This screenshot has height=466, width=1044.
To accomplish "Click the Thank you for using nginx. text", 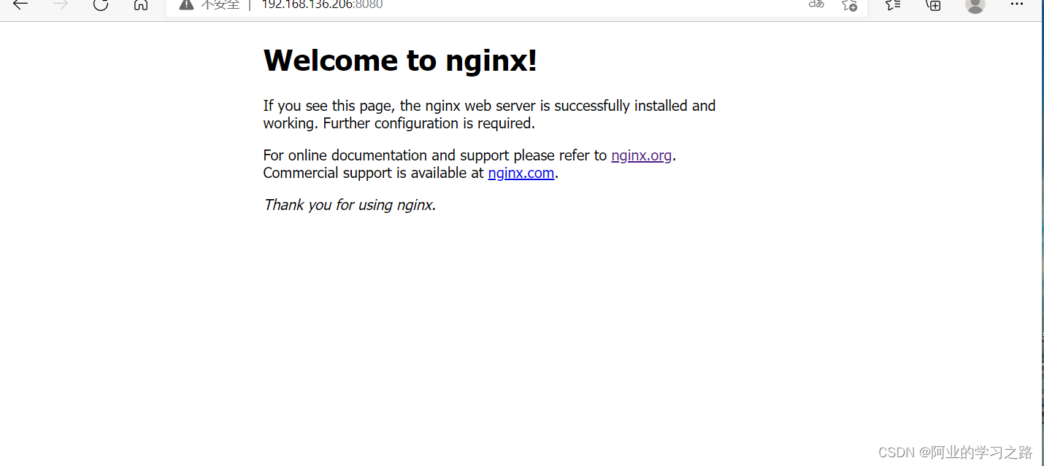I will point(350,205).
